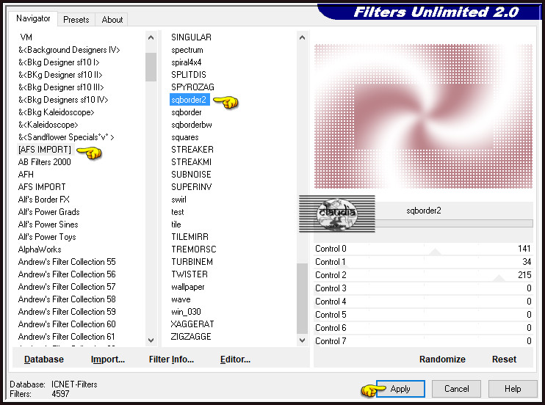The image size is (545, 405).
Task: Select the TILEMIRR filter
Action: click(x=190, y=237)
